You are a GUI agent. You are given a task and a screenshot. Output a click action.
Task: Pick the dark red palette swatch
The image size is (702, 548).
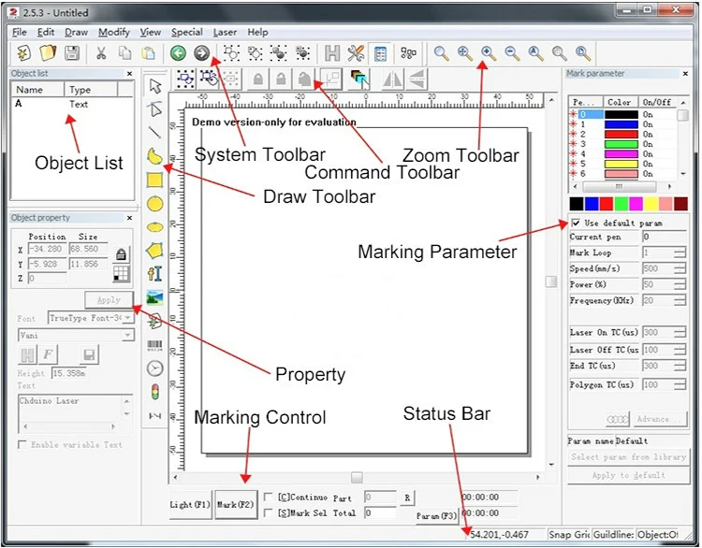(680, 204)
